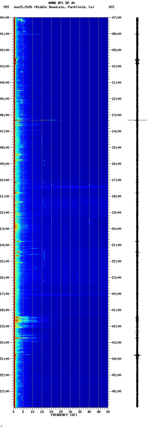Click the PDT time label 12:00

pyautogui.click(x=5, y=213)
